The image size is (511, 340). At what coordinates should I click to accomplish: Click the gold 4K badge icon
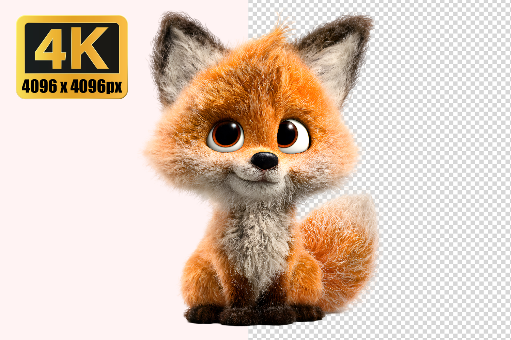click(72, 57)
